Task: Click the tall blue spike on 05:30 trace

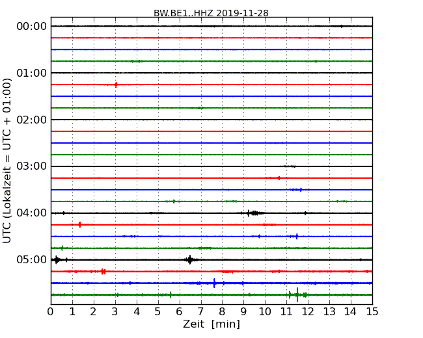Action: tap(214, 283)
